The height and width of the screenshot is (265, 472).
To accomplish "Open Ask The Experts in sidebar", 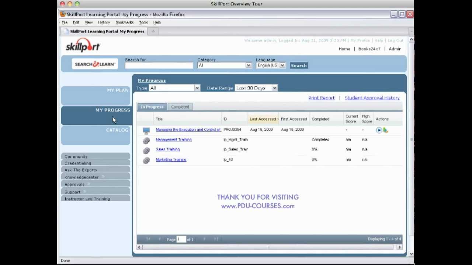I will (x=96, y=170).
